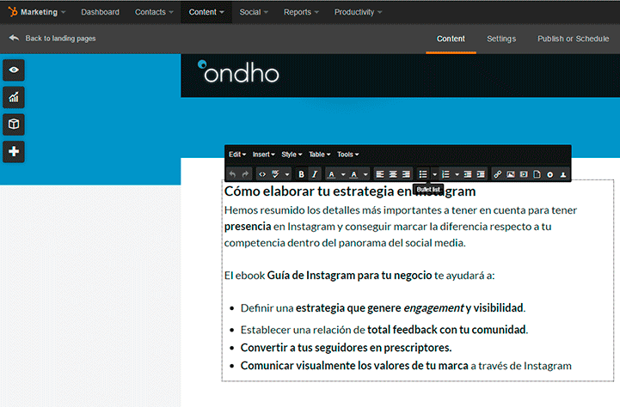Click heading 'Cómo elaborar tu estrategia'

pyautogui.click(x=350, y=191)
